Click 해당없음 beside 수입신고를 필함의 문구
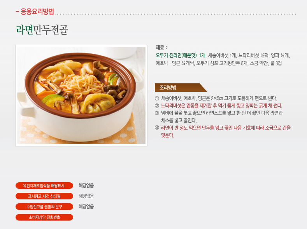 [x=86, y=206]
